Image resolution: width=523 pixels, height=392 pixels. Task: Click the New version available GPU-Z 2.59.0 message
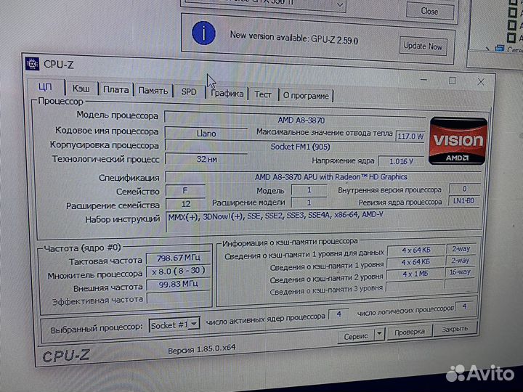[x=294, y=38]
